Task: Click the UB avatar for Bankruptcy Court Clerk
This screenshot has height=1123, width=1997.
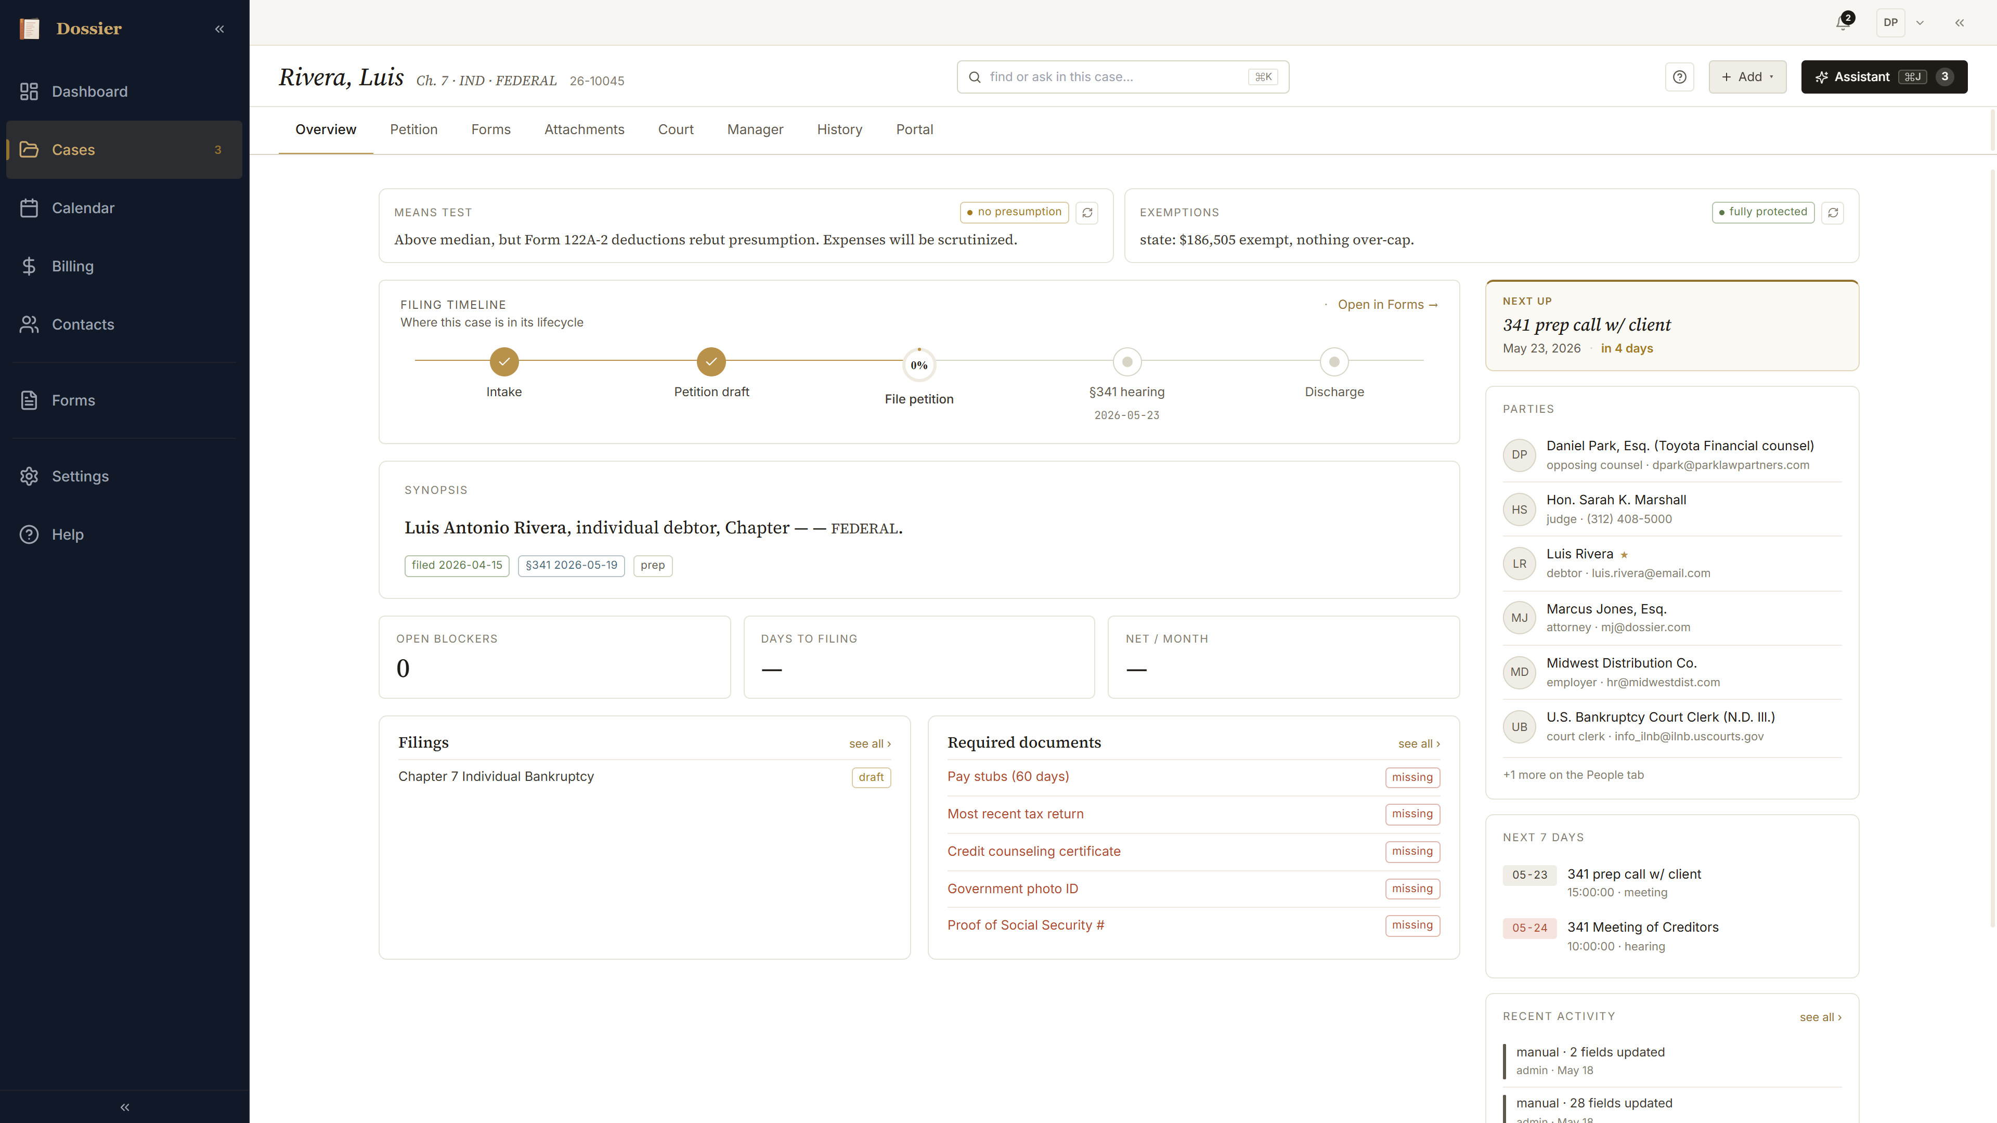Action: pyautogui.click(x=1519, y=727)
